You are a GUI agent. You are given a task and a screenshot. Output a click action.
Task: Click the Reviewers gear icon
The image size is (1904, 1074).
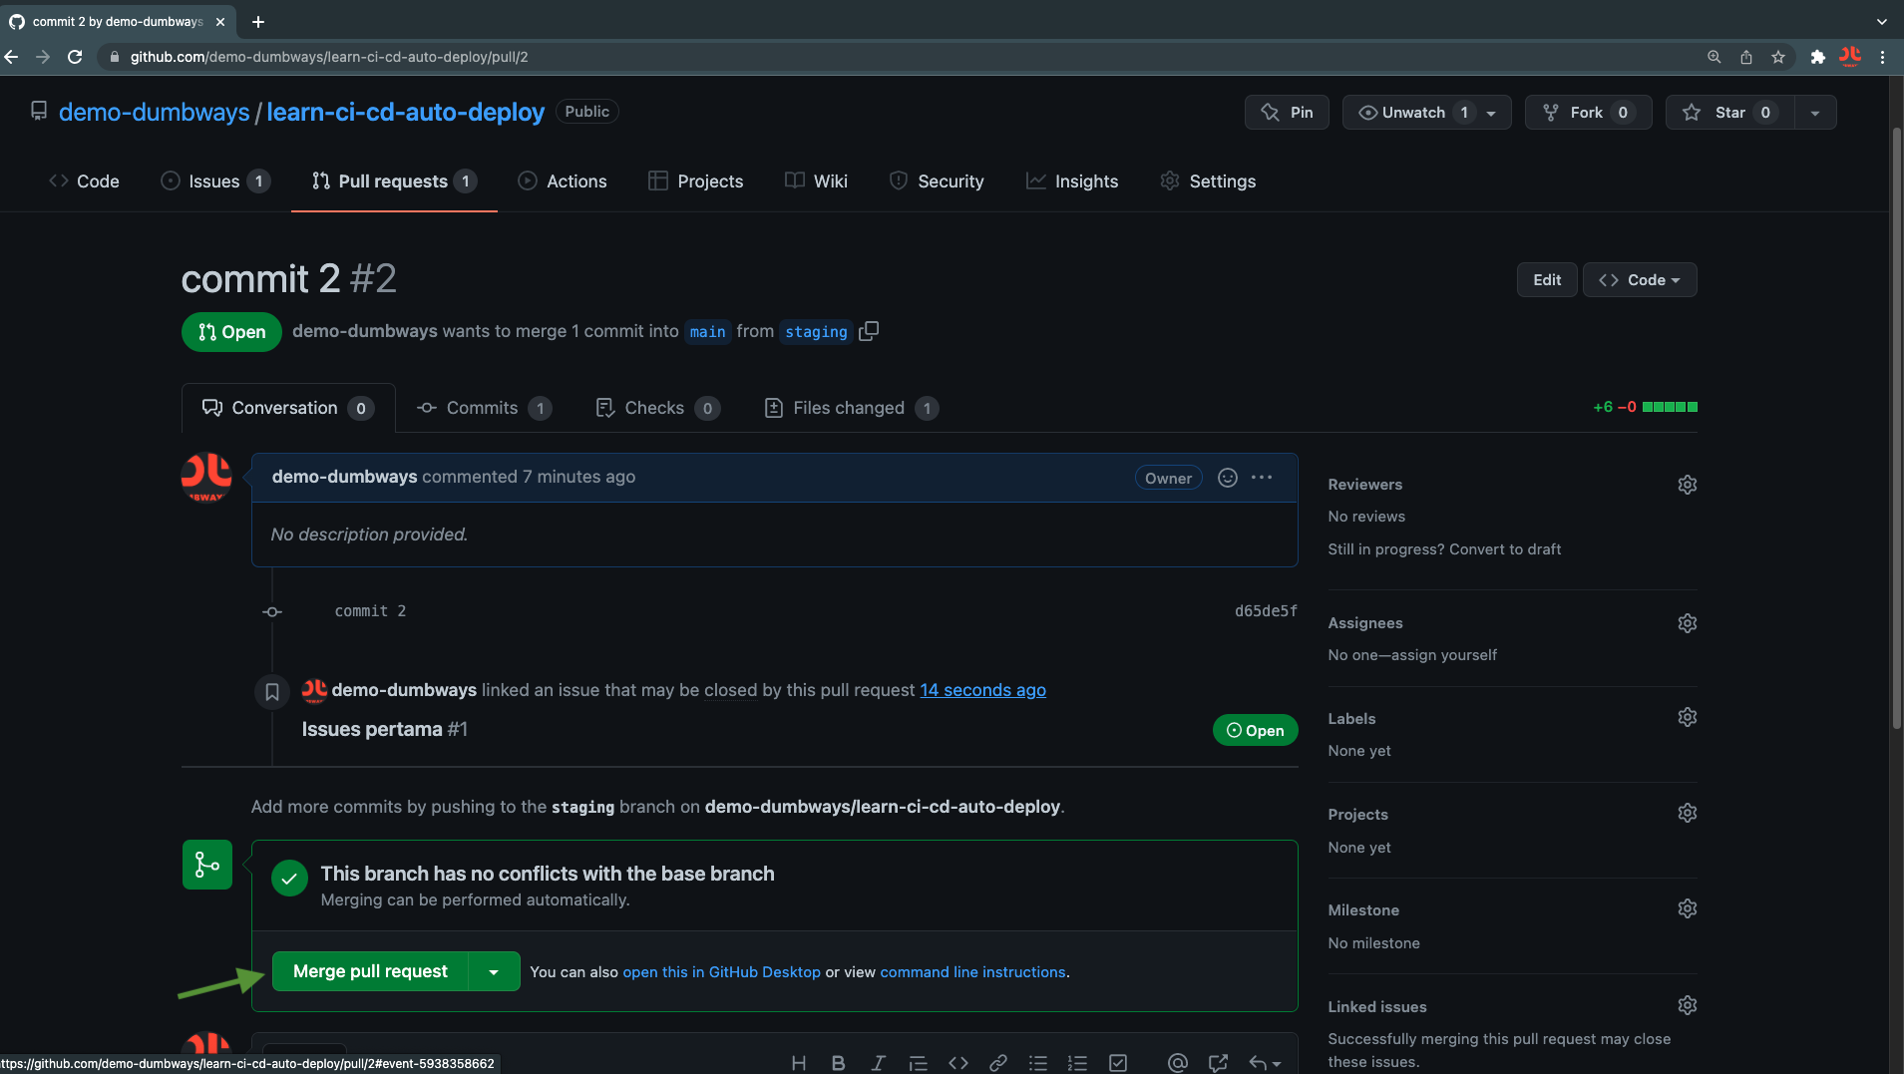click(x=1687, y=485)
